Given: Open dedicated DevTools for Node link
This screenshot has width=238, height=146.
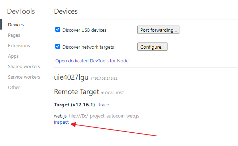Looking at the screenshot, I should click(92, 61).
